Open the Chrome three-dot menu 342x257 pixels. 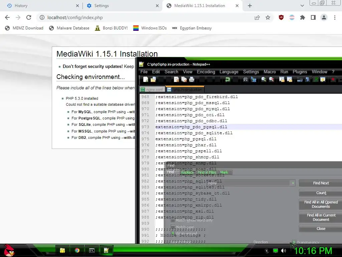coord(335,17)
